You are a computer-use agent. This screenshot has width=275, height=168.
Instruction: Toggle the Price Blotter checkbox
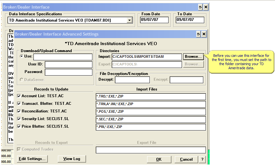(x=19, y=126)
